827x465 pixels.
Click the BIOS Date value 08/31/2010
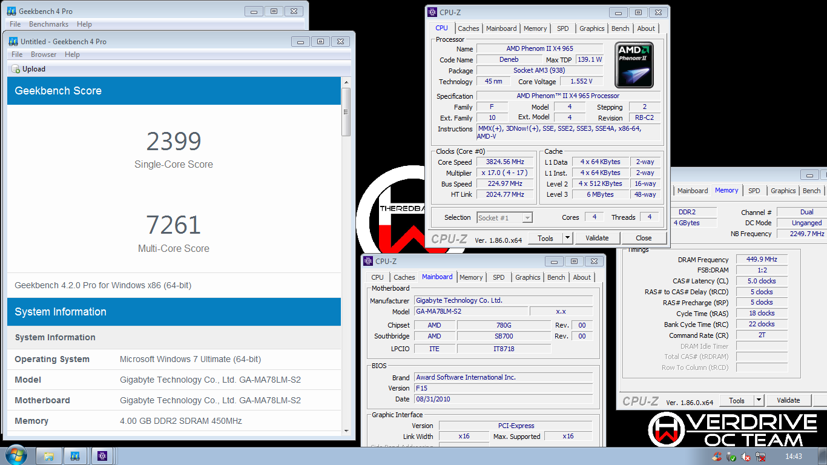pyautogui.click(x=504, y=399)
